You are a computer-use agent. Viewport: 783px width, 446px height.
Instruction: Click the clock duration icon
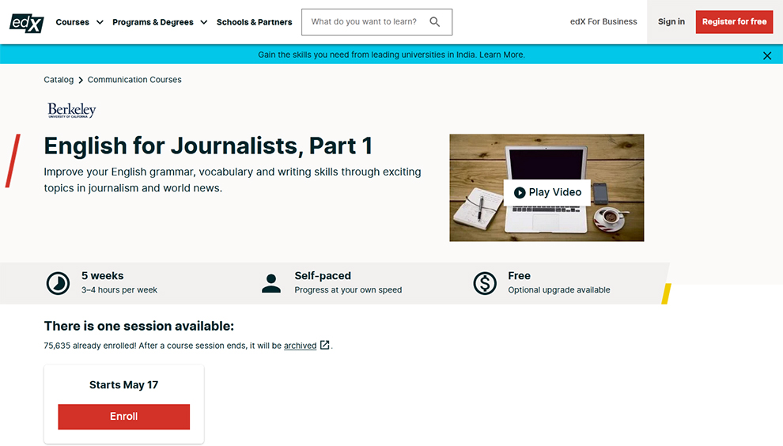(58, 283)
